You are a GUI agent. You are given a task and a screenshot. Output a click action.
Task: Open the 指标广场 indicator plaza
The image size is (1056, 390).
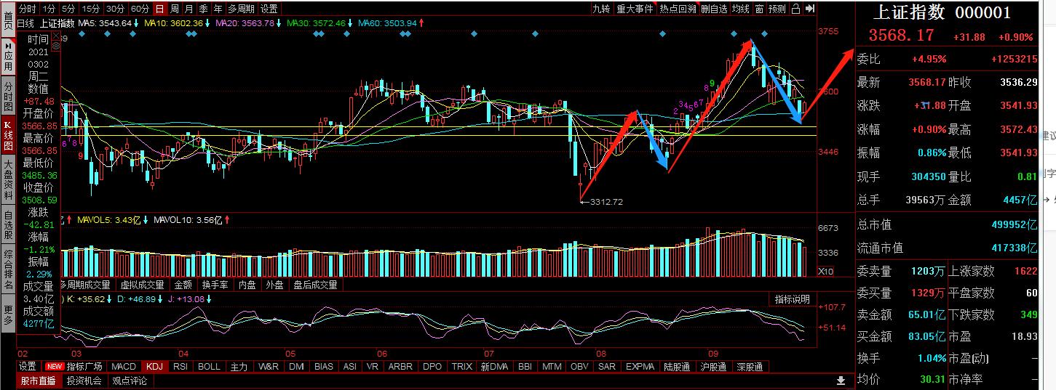point(84,367)
